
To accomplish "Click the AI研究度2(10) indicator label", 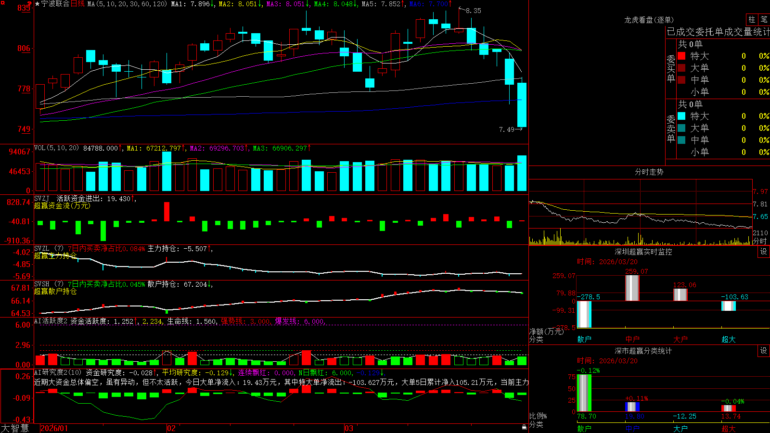I will tap(58, 372).
